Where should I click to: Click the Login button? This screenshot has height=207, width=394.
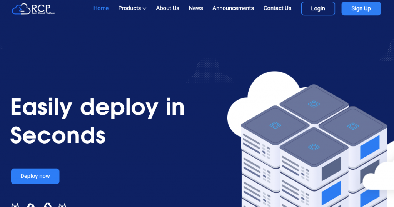point(318,8)
